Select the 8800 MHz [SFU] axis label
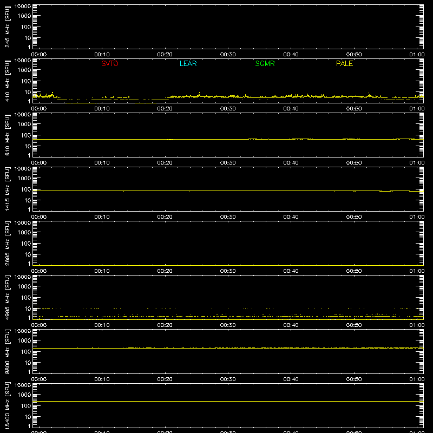Screen dimensions: 433x433 click(x=7, y=352)
